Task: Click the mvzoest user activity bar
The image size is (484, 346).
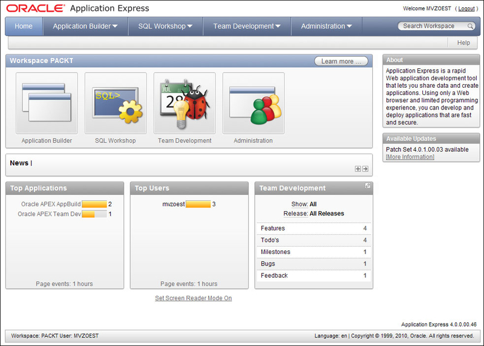Action: tap(198, 204)
